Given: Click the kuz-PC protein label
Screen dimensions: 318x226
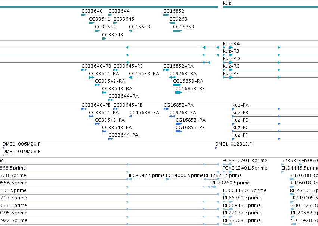Looking at the screenshot, I should point(240,128).
